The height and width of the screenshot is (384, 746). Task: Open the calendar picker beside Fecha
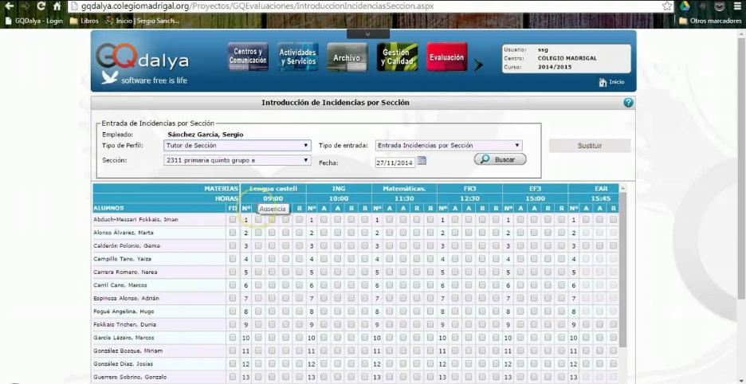pos(422,161)
